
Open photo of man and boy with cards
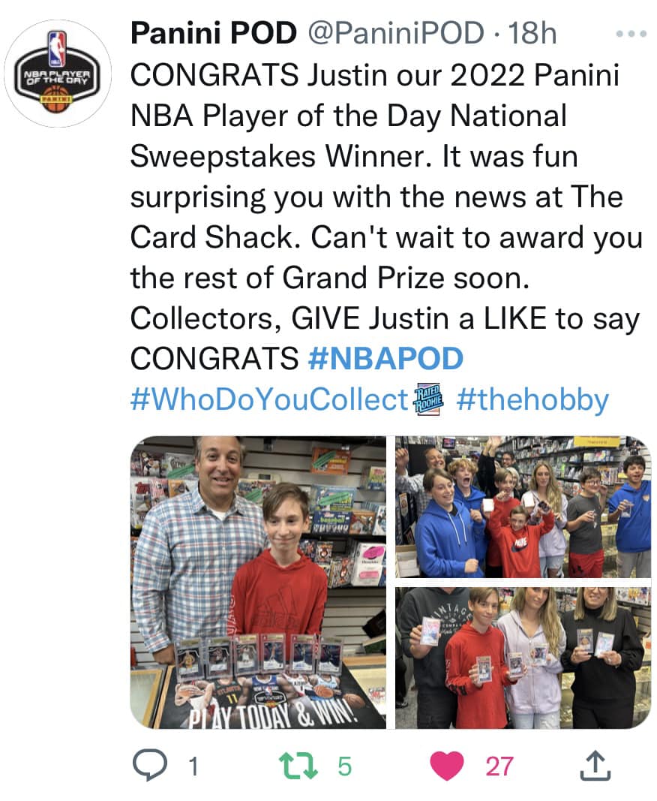258,583
